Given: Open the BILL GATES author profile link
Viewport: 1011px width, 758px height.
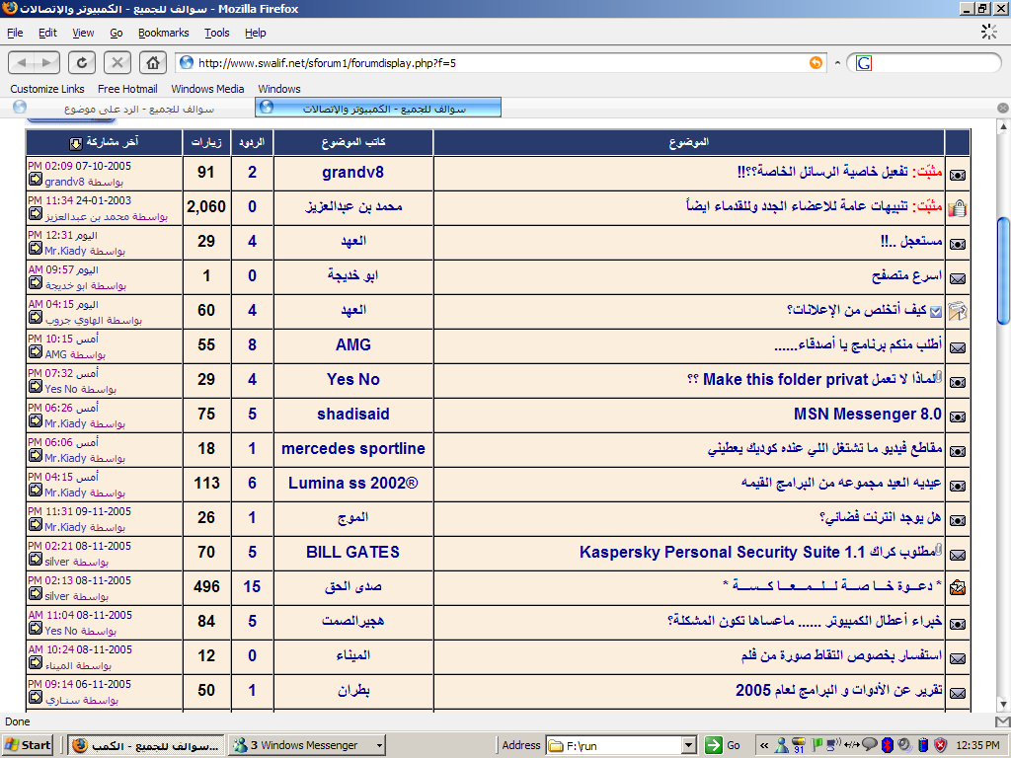Looking at the screenshot, I should [352, 553].
